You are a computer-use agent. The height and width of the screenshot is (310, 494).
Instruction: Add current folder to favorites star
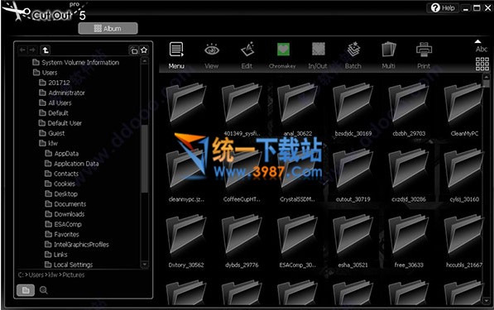pos(144,50)
